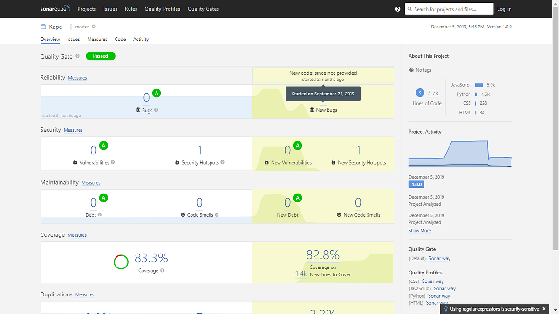
Task: Open Projects in the top navigation
Action: [x=87, y=9]
